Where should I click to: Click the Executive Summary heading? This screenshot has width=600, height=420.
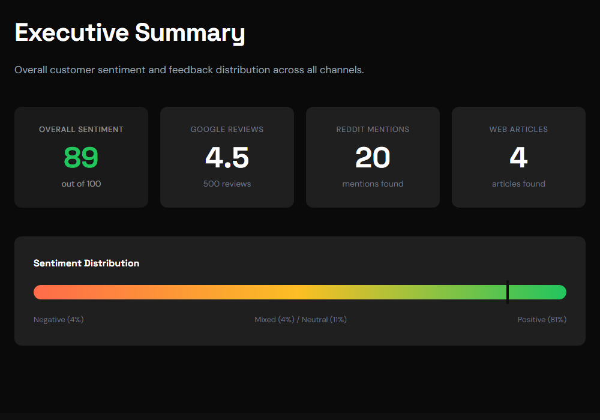(x=130, y=33)
